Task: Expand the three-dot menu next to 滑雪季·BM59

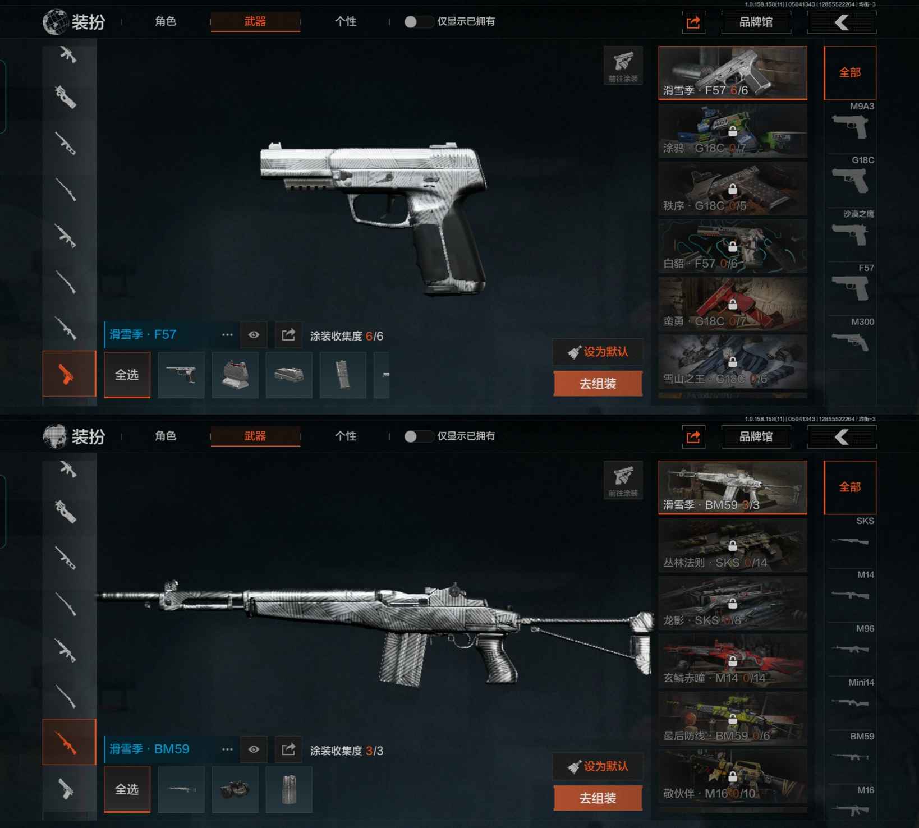Action: pos(227,749)
